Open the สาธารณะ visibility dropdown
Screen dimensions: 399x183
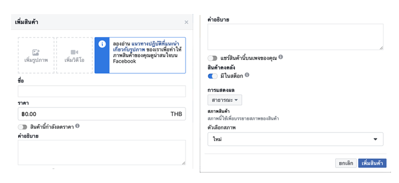click(225, 100)
